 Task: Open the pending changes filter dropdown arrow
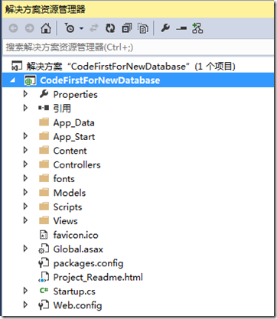81,28
